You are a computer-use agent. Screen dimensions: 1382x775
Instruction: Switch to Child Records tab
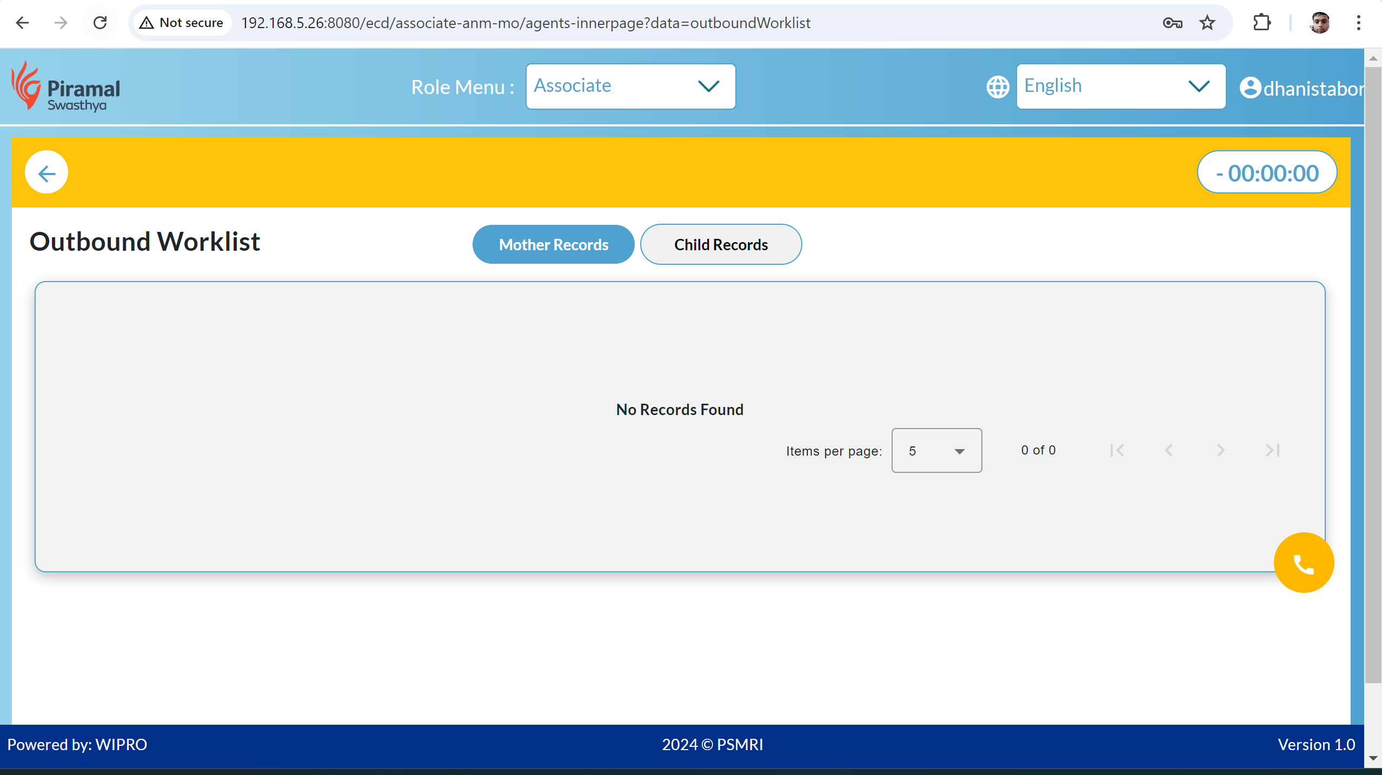(721, 244)
